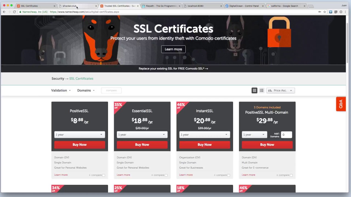Open the Price Asc. sort dropdown
This screenshot has width=351, height=197.
pyautogui.click(x=281, y=90)
